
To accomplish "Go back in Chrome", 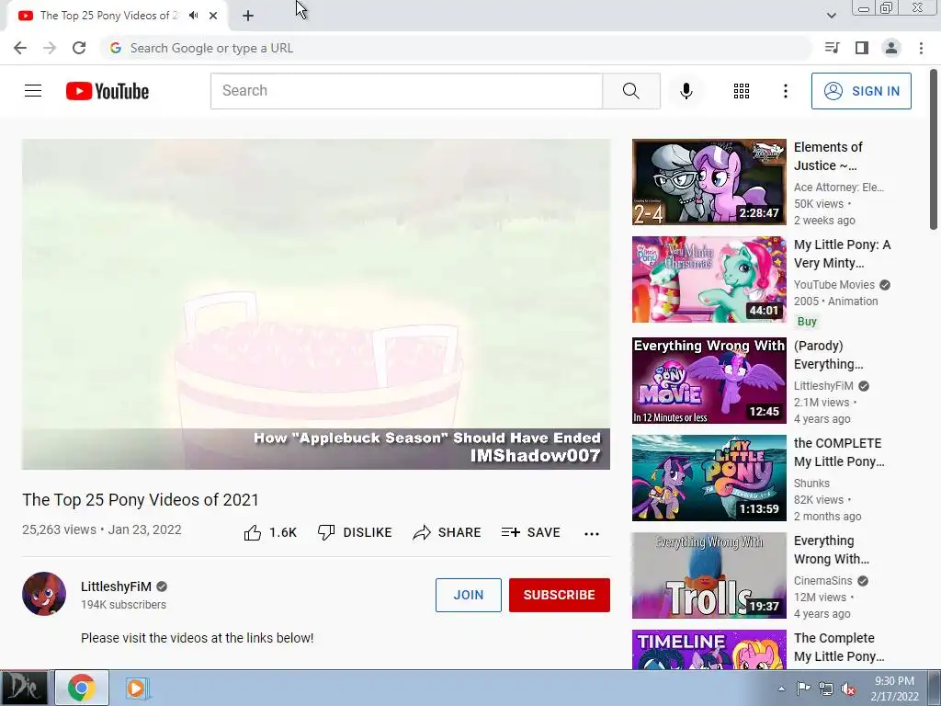I will pyautogui.click(x=20, y=48).
